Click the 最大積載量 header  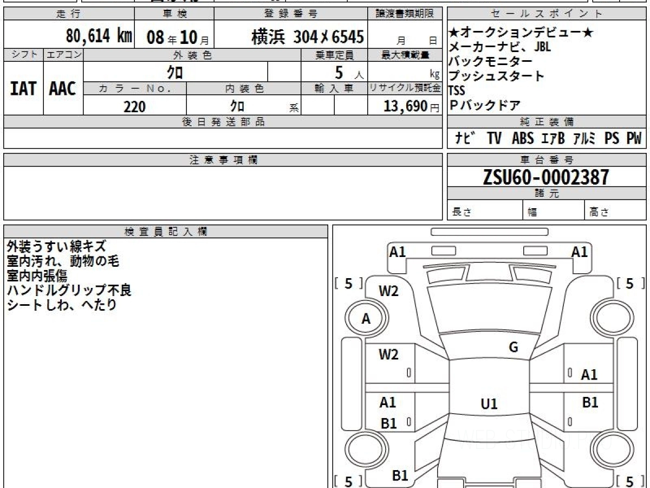(x=406, y=55)
